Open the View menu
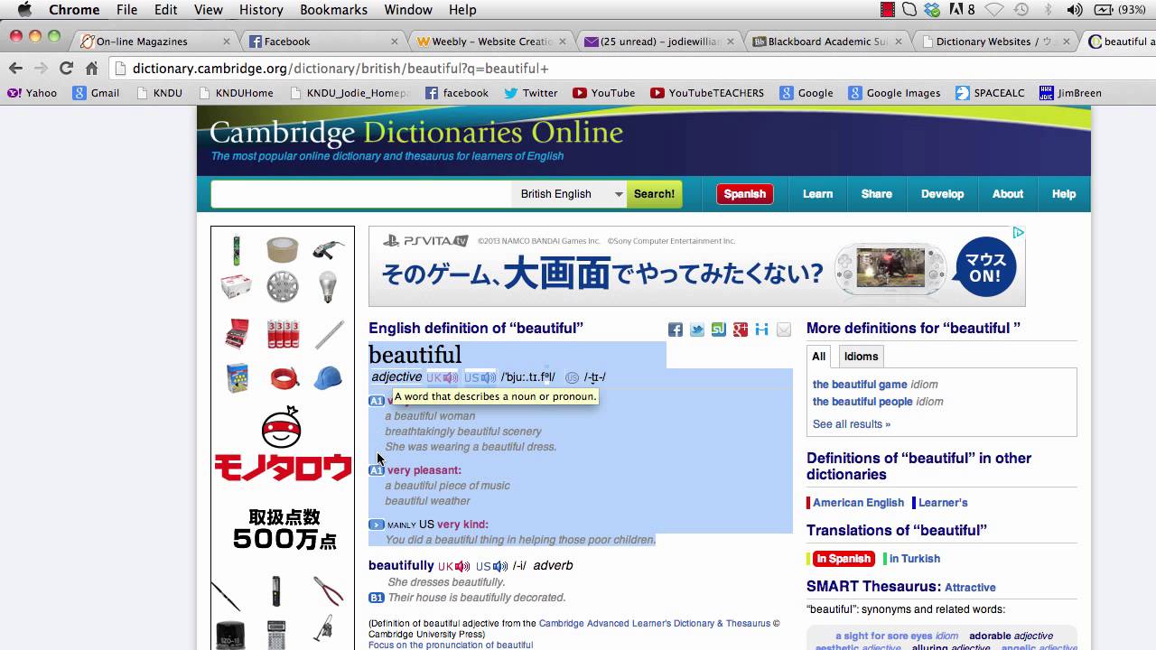1156x650 pixels. [x=208, y=10]
